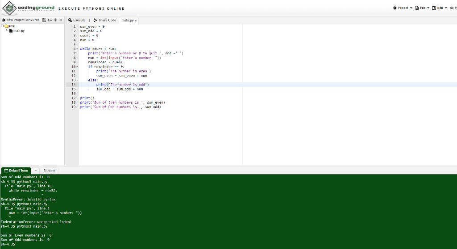The height and width of the screenshot is (249, 457).
Task: Click the save project floppy icon
Action: tap(44, 20)
